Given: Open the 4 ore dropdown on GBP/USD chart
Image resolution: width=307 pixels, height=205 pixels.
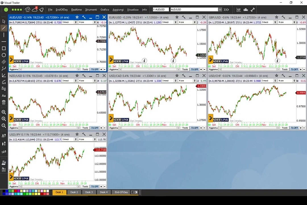Looking at the screenshot, I should [x=294, y=22].
